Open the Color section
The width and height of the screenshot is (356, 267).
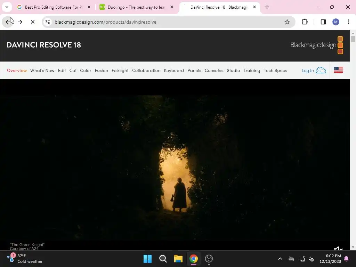[x=86, y=71]
